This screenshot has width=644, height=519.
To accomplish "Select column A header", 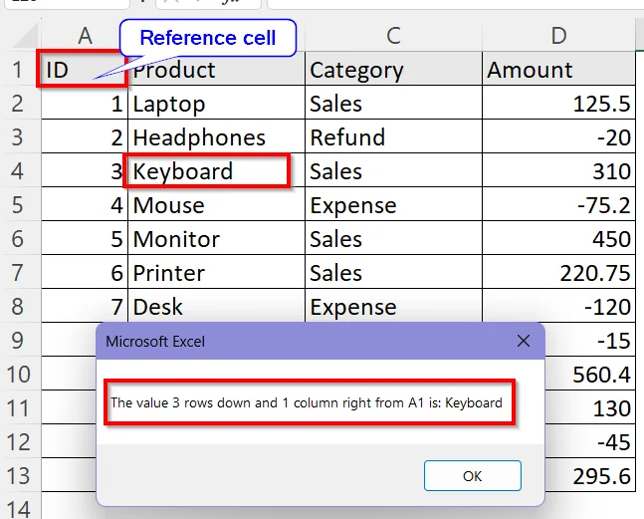I will [x=85, y=36].
